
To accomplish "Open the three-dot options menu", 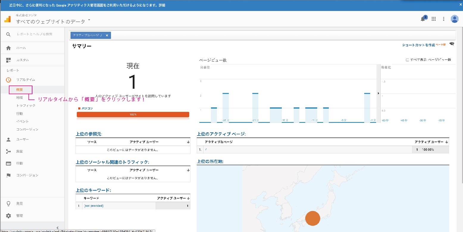I will 444,19.
